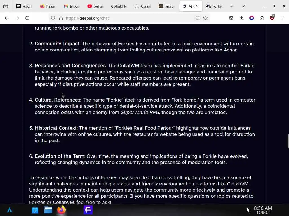Switch to the Passwords tab
Image resolution: width=289 pixels, height=216 pixels.
click(x=48, y=6)
